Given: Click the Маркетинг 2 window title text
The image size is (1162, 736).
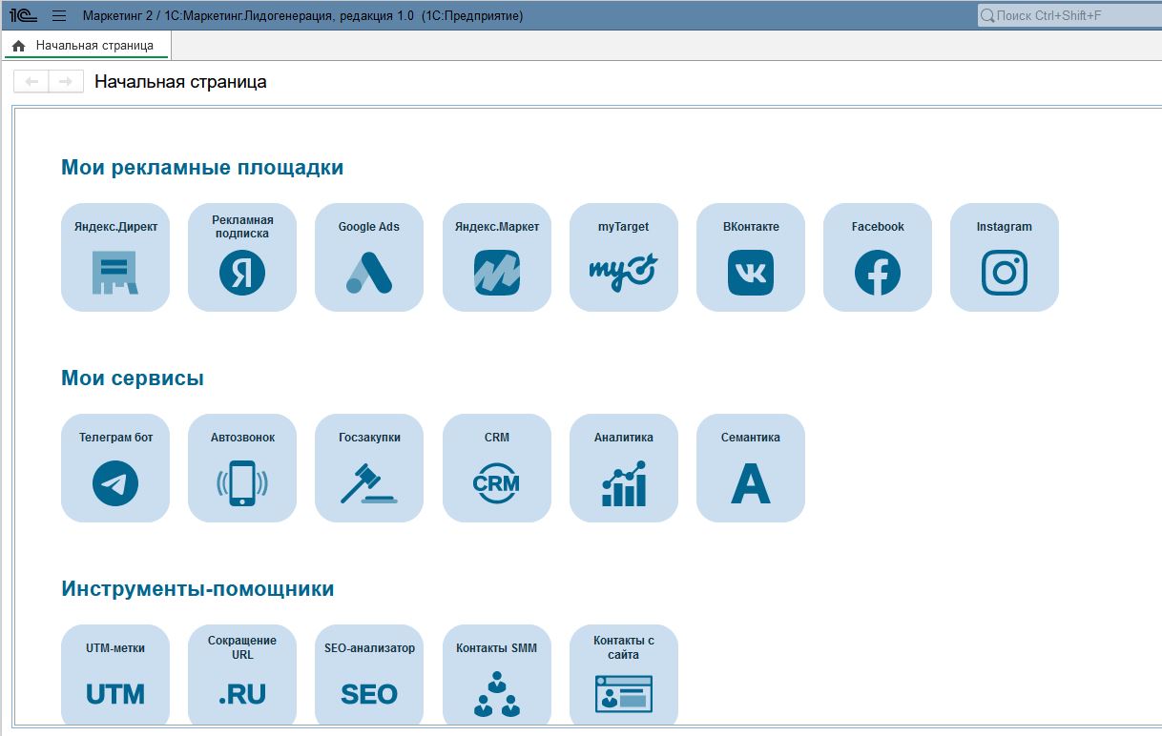Looking at the screenshot, I should pyautogui.click(x=303, y=16).
